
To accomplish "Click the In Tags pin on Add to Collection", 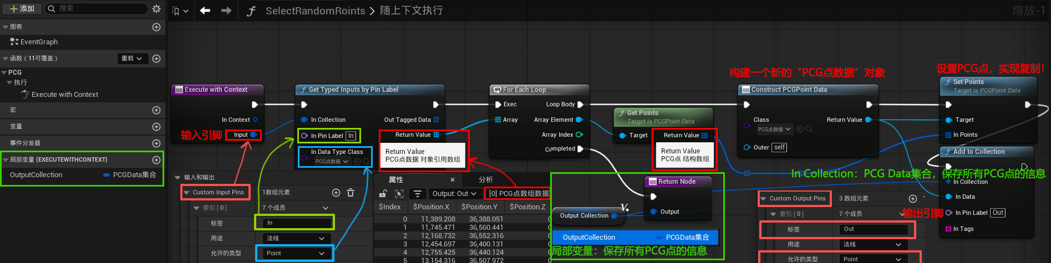I will (x=948, y=229).
